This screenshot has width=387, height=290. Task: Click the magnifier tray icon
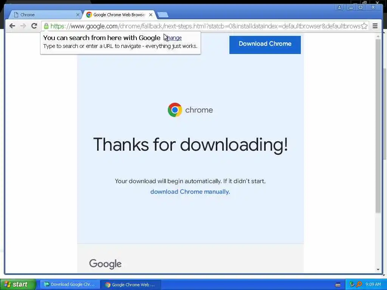[359, 284]
